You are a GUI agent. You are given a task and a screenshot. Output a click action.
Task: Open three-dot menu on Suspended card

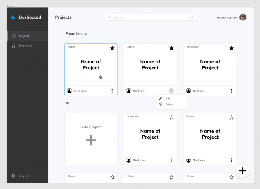(171, 160)
